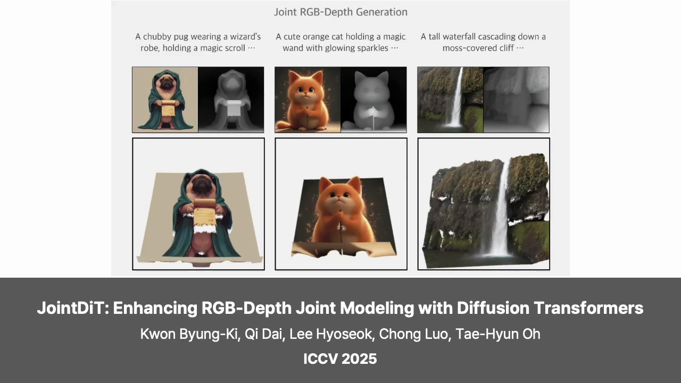681x383 pixels.
Task: Click the pug 3D reconstruction panel
Action: tap(198, 204)
